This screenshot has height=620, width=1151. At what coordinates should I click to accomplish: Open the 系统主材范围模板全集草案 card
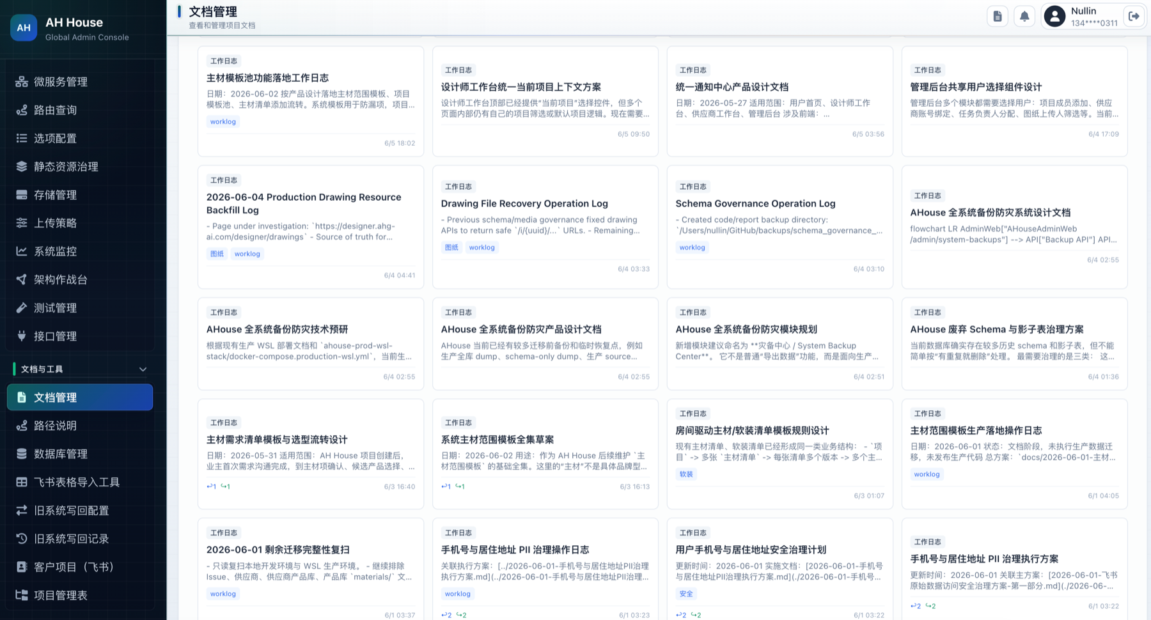click(x=545, y=454)
